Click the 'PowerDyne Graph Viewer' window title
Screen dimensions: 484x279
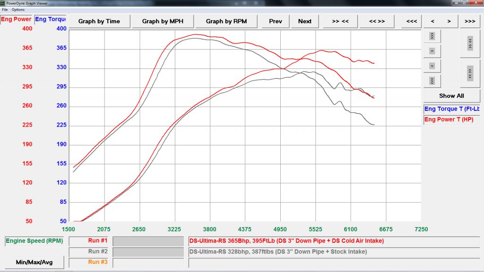point(27,3)
